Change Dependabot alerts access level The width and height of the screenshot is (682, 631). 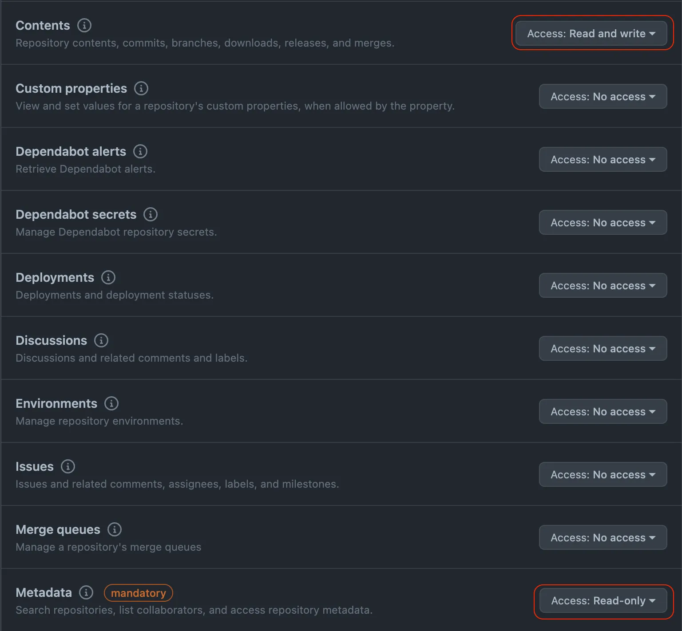tap(603, 159)
